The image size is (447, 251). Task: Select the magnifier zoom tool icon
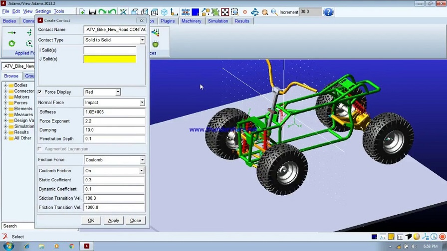pyautogui.click(x=274, y=12)
